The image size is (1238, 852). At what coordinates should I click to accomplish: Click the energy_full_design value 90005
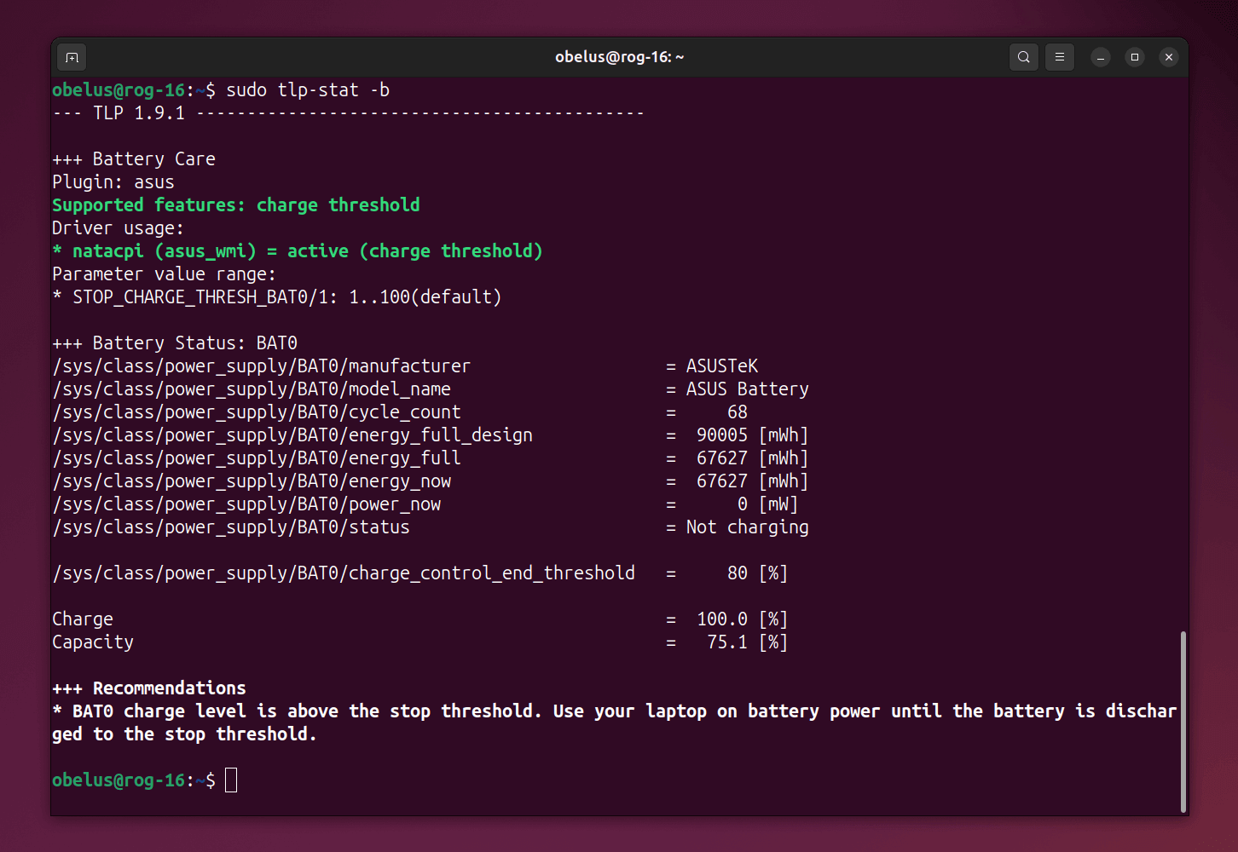(721, 435)
